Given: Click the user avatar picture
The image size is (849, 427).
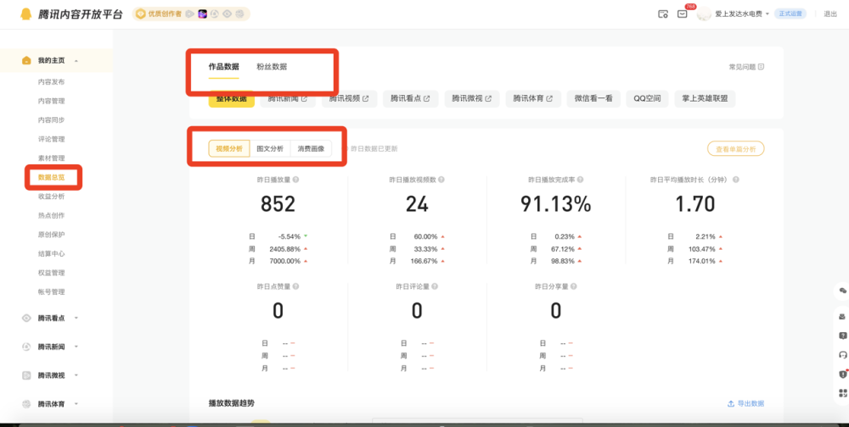Looking at the screenshot, I should (704, 14).
